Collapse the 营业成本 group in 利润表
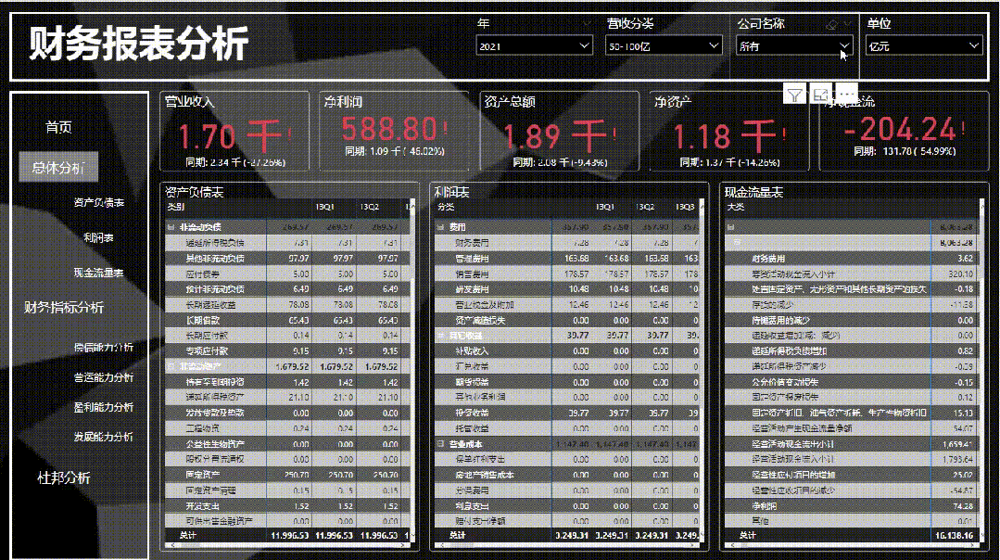This screenshot has width=1000, height=560. point(440,444)
